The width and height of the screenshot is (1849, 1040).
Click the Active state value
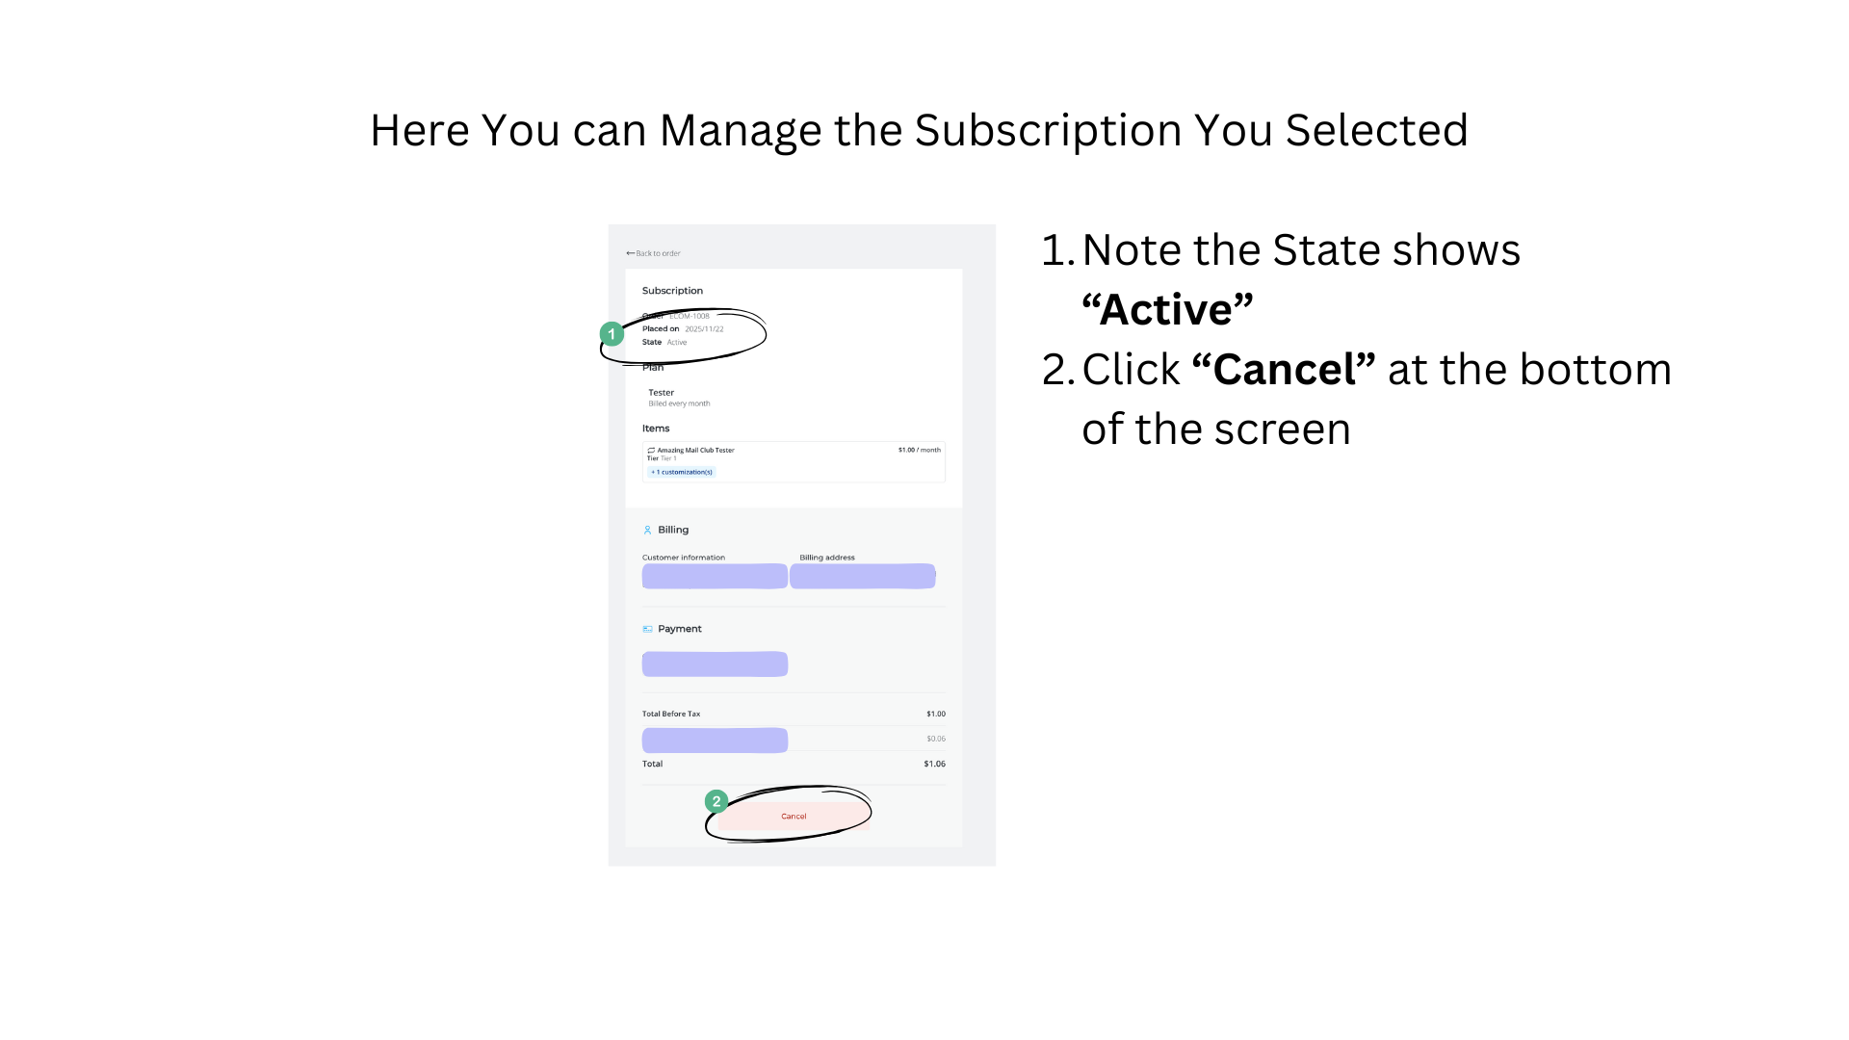pyautogui.click(x=677, y=342)
